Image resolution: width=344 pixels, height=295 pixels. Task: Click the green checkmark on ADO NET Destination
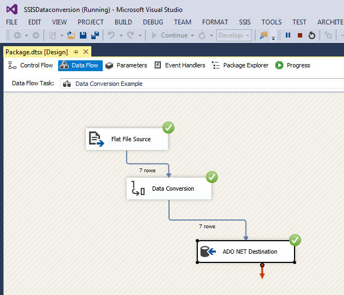click(295, 240)
